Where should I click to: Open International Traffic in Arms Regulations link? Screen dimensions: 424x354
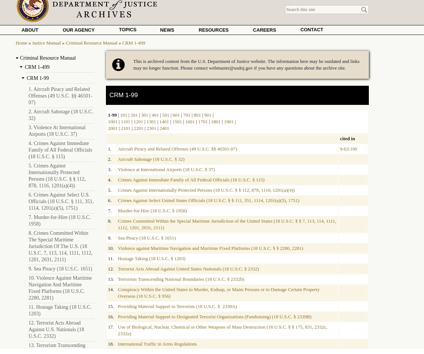pyautogui.click(x=157, y=344)
